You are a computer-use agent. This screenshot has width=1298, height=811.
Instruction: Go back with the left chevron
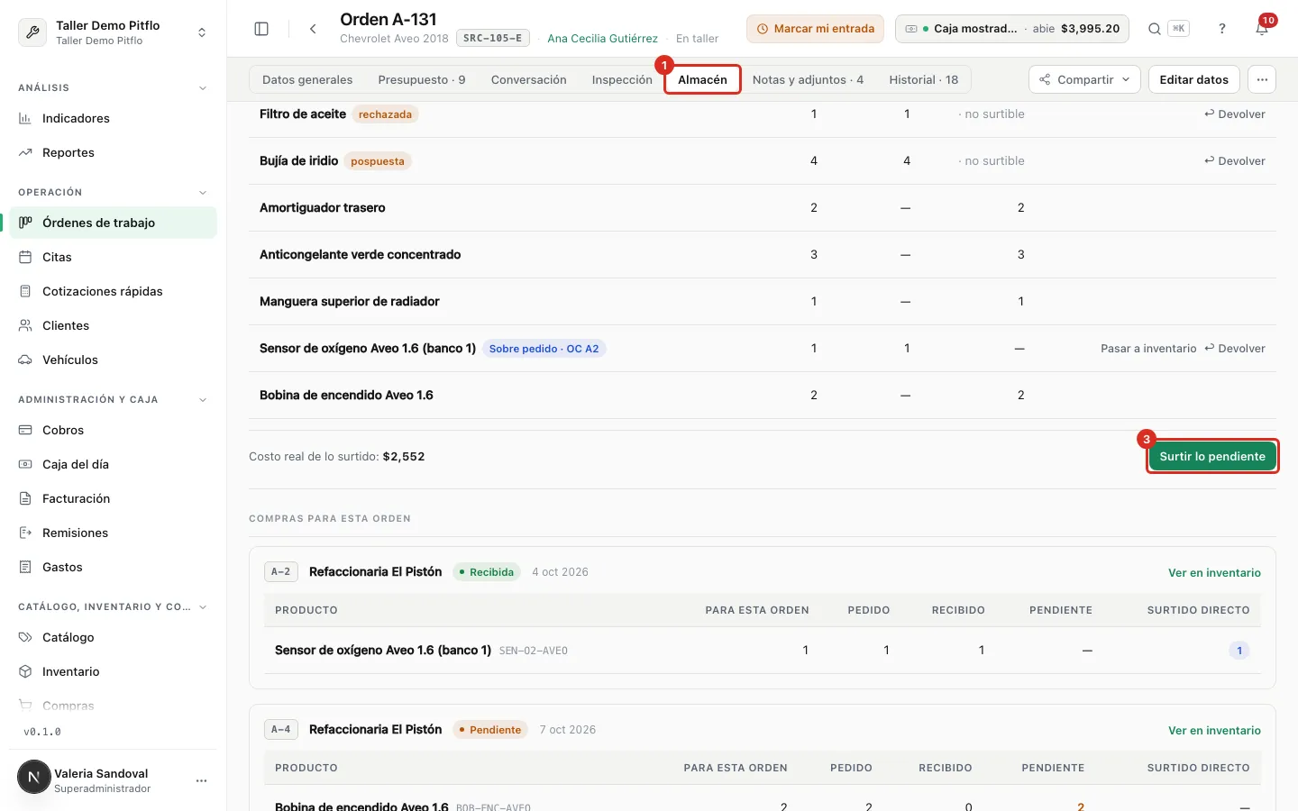[313, 29]
